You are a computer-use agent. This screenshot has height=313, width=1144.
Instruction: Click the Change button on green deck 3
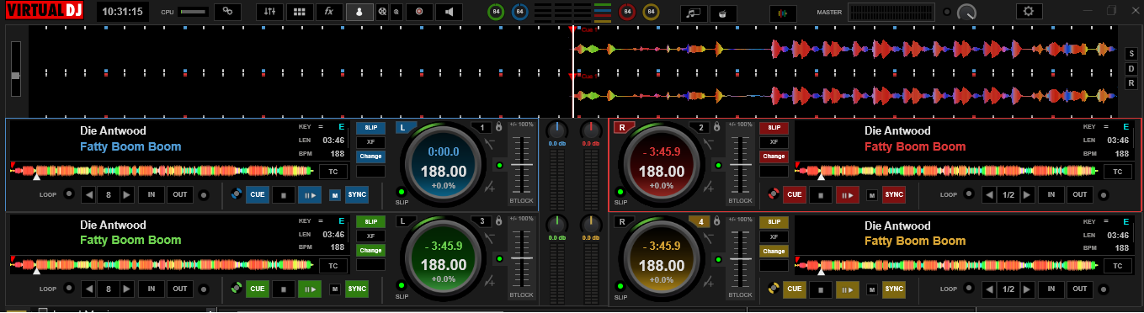click(370, 251)
